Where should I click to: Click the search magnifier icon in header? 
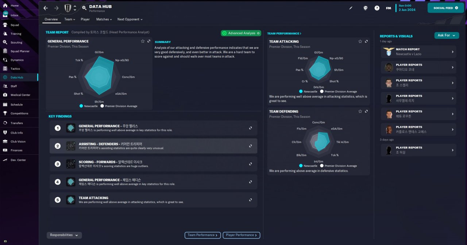(x=84, y=8)
